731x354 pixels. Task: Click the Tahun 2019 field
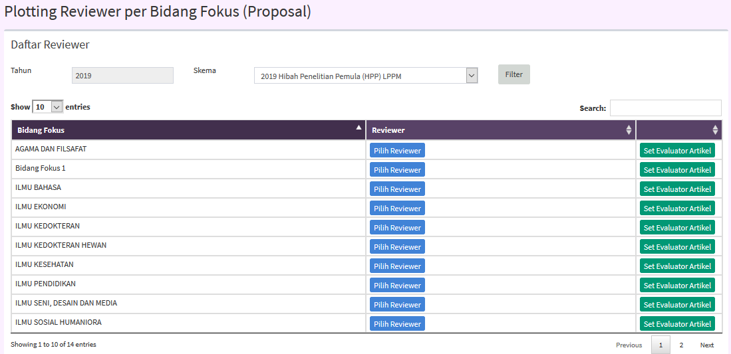(122, 76)
